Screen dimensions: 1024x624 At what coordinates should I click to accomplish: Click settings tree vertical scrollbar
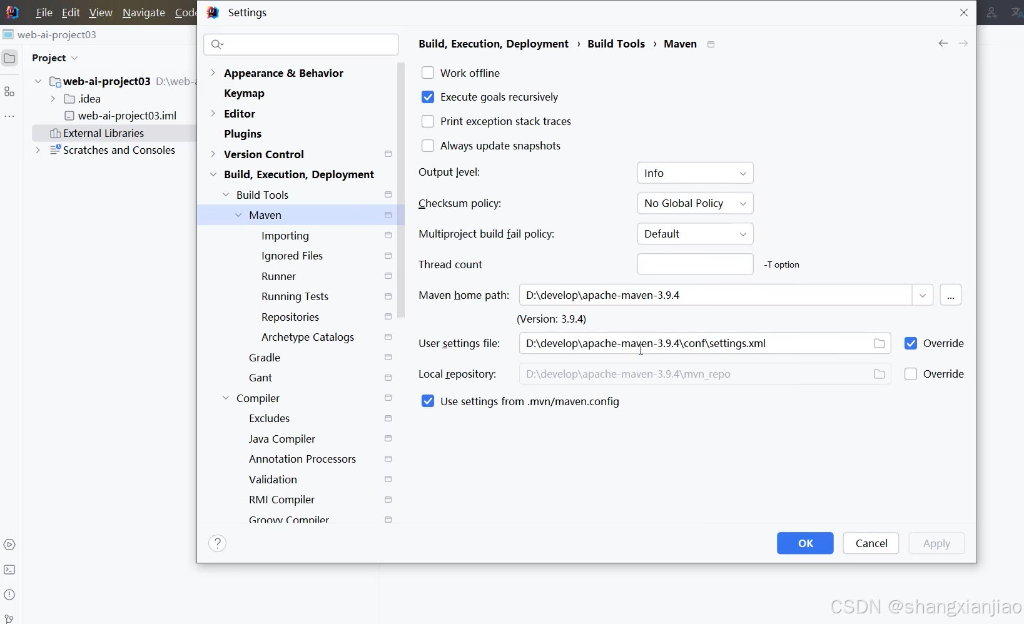(401, 190)
